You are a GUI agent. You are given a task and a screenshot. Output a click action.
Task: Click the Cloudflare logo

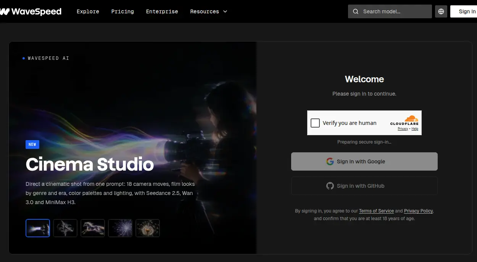(x=404, y=120)
